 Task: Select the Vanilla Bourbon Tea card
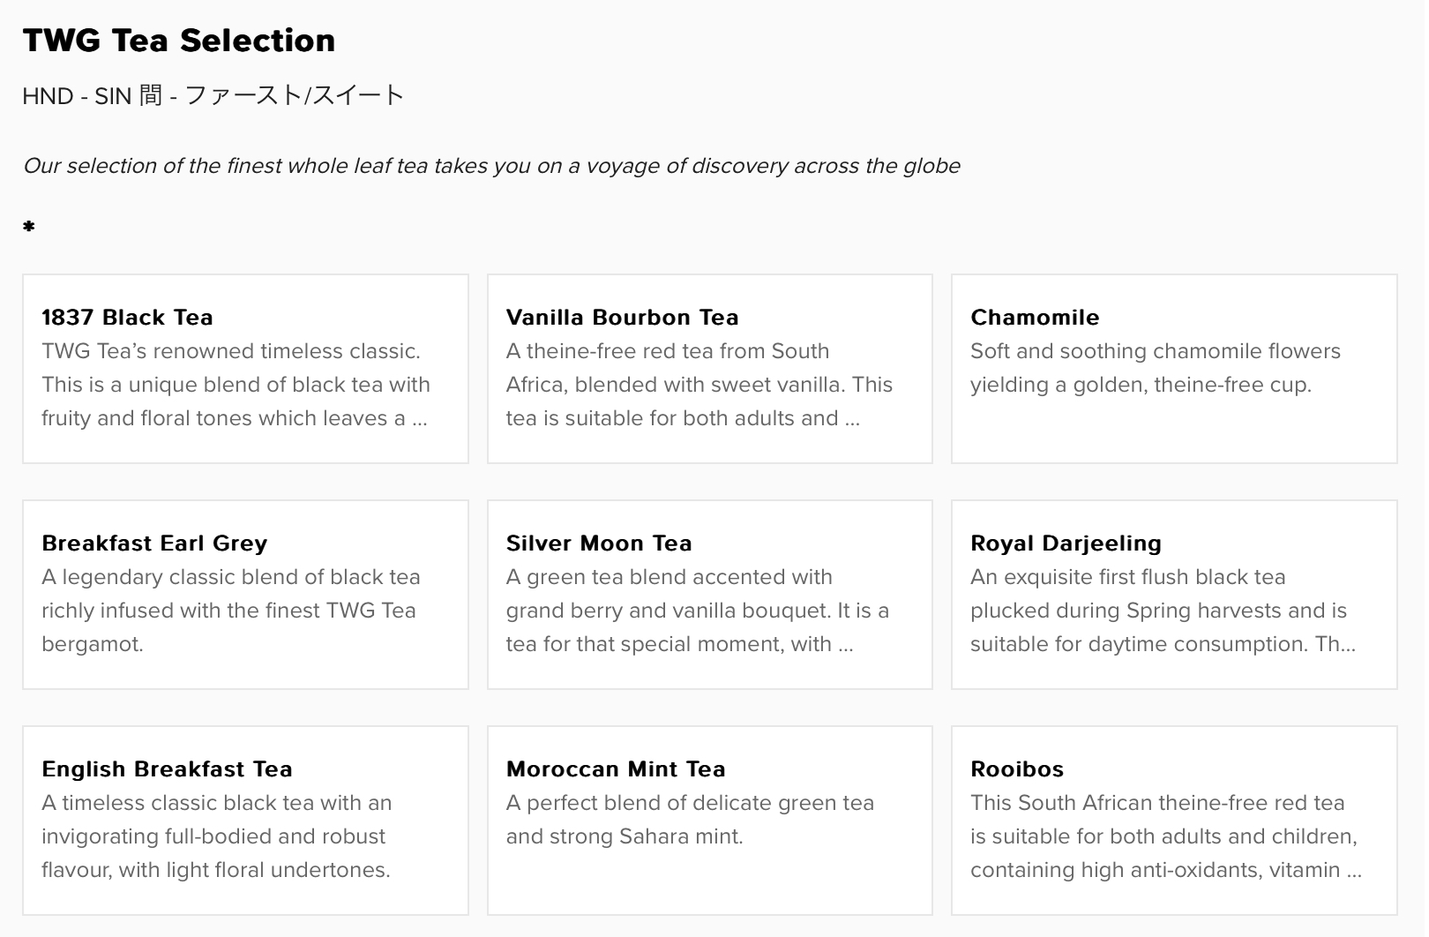pos(710,369)
